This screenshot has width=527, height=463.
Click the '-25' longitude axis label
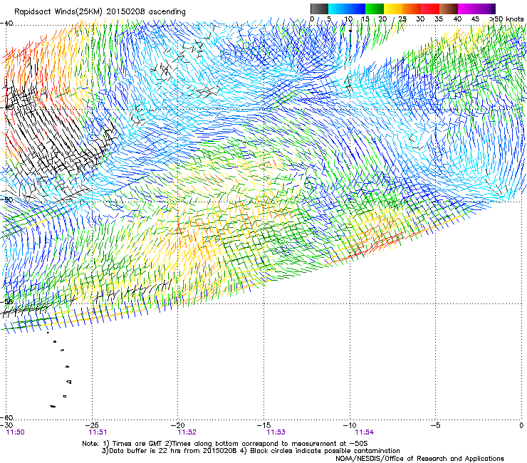click(x=92, y=425)
